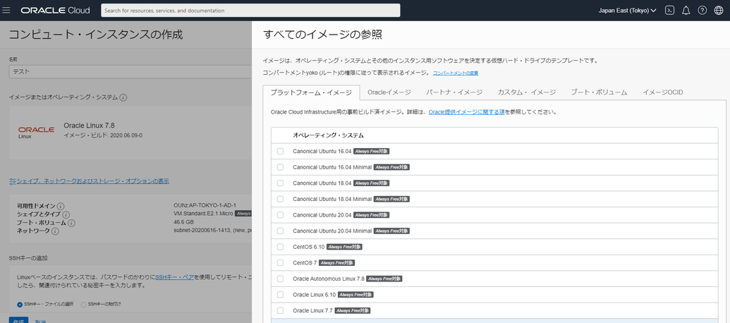
Task: Switch to パートナ・イメージ tab
Action: click(454, 92)
